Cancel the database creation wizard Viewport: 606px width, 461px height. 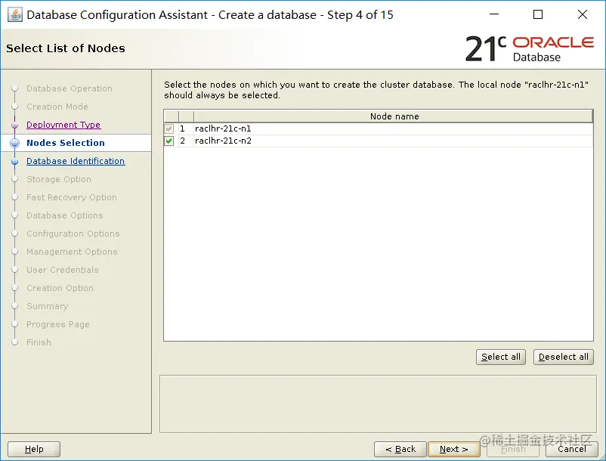click(x=571, y=449)
